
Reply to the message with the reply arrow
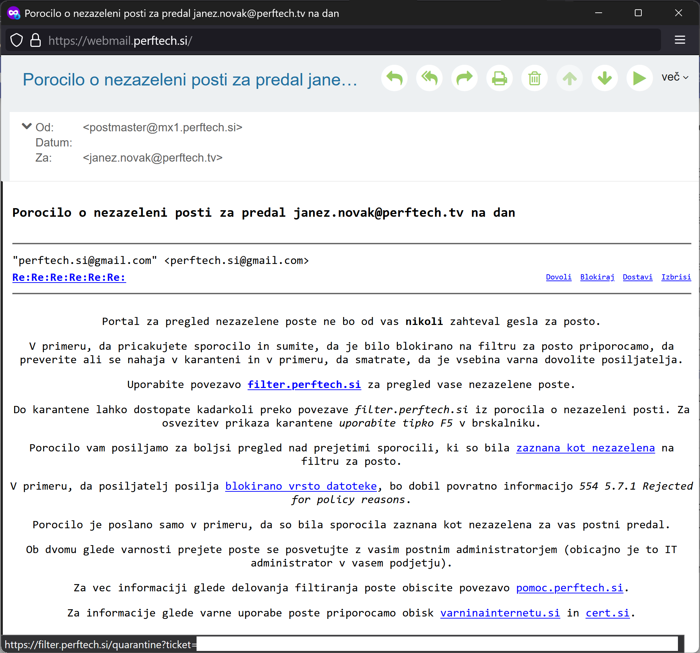click(394, 78)
